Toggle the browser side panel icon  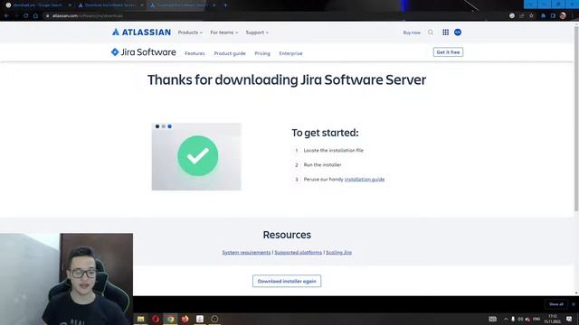553,16
